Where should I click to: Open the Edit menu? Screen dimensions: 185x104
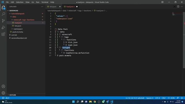click(12, 2)
